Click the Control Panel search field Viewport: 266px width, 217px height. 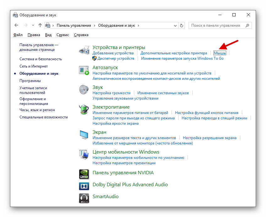pos(216,25)
